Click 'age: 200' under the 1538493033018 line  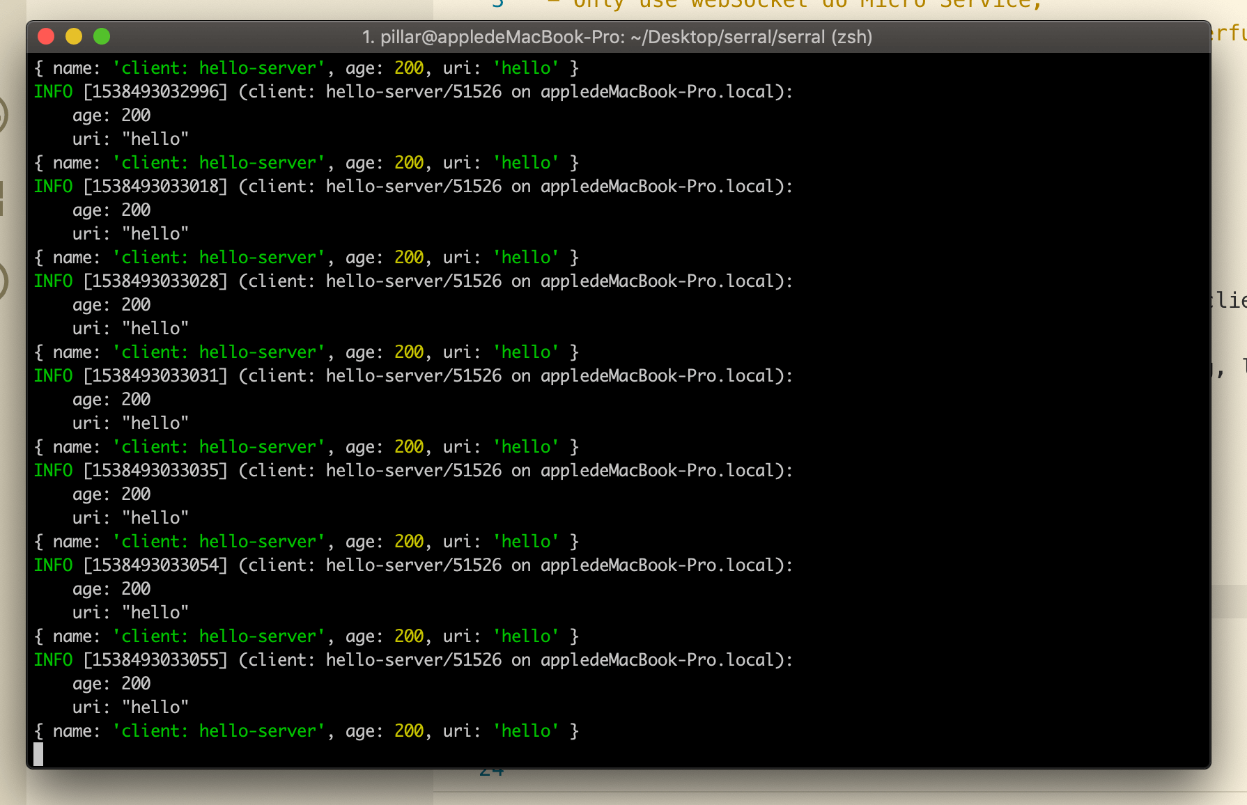(111, 210)
